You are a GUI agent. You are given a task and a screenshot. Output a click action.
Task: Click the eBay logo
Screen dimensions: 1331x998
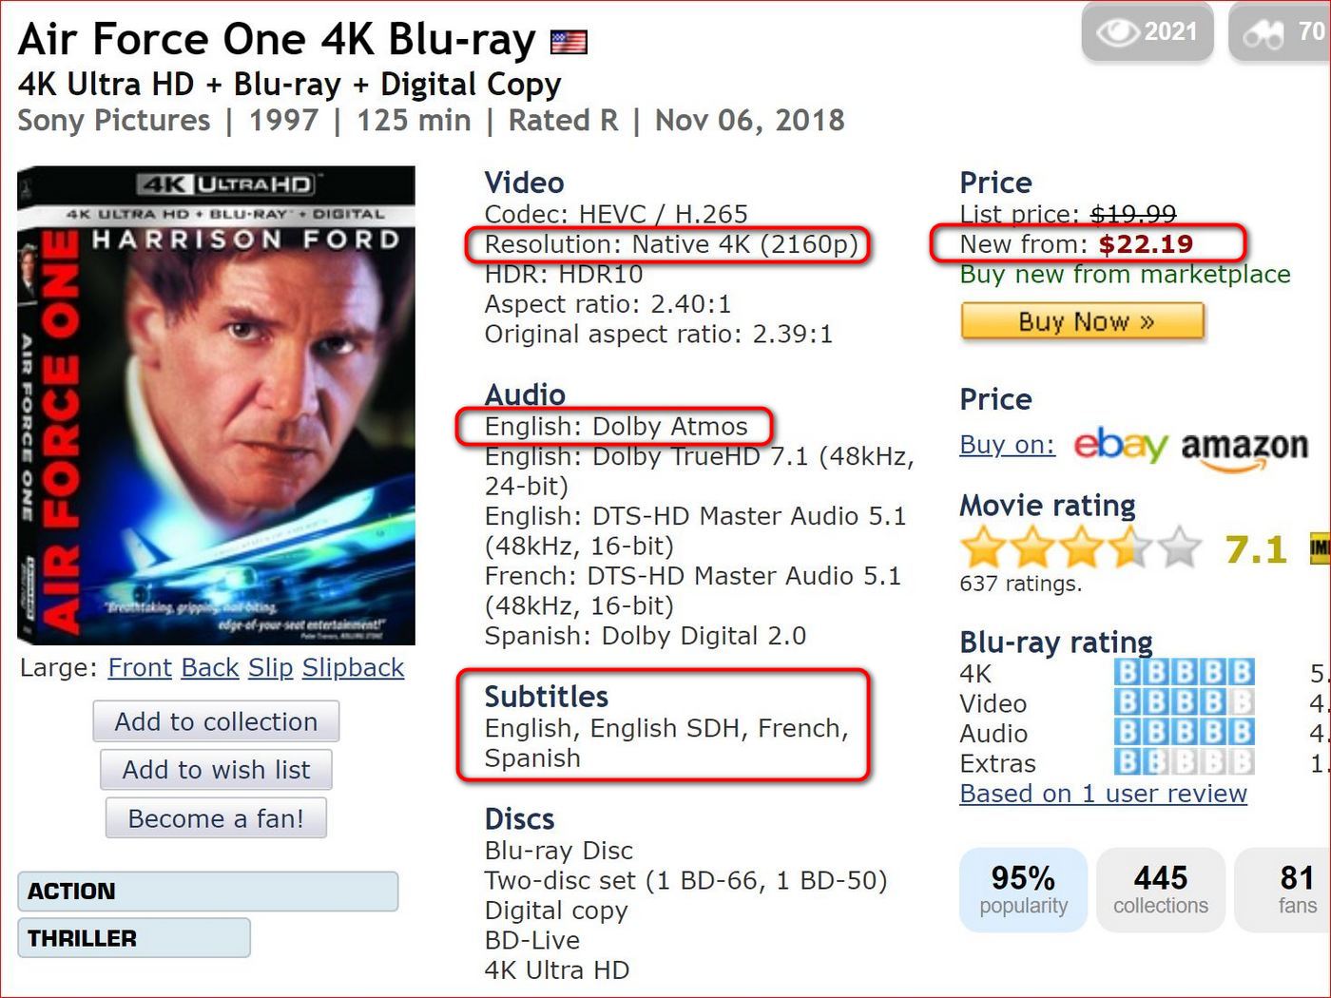pyautogui.click(x=1120, y=446)
